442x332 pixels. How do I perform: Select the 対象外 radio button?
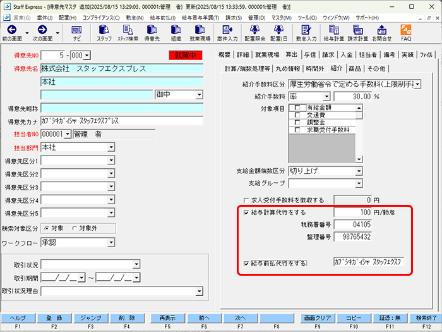pos(75,228)
